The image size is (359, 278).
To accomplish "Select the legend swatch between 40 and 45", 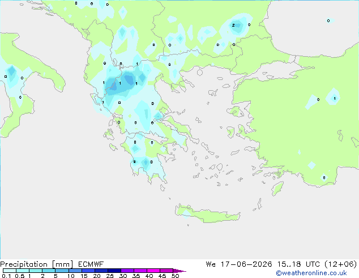I will (153, 271).
